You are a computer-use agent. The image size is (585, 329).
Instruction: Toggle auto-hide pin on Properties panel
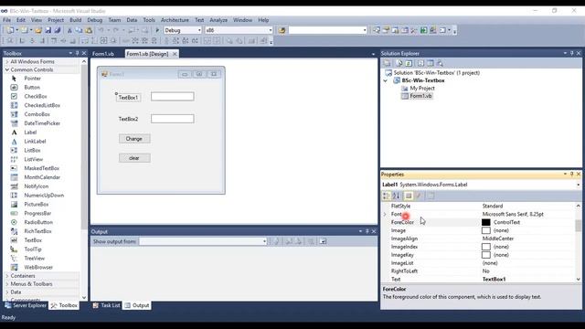[x=571, y=175]
